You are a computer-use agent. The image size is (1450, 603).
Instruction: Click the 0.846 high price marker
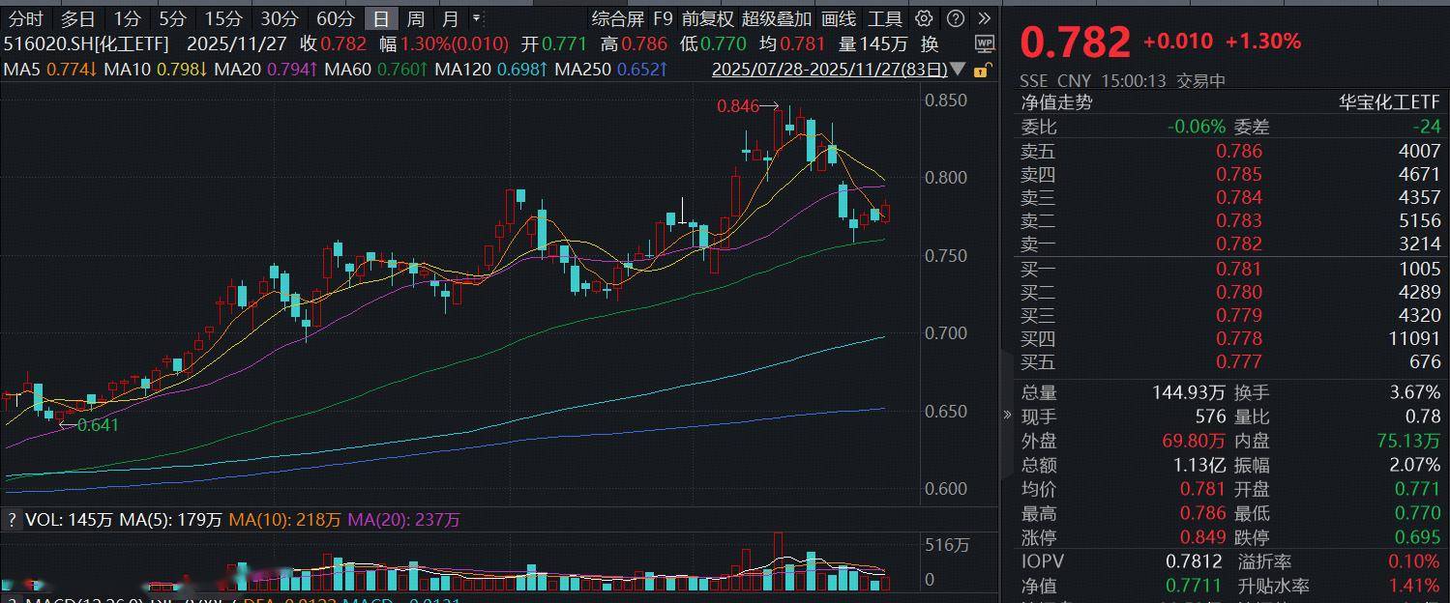[737, 106]
